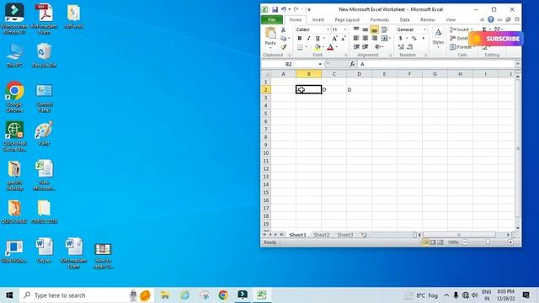Switch to the Review tab

[x=428, y=20]
